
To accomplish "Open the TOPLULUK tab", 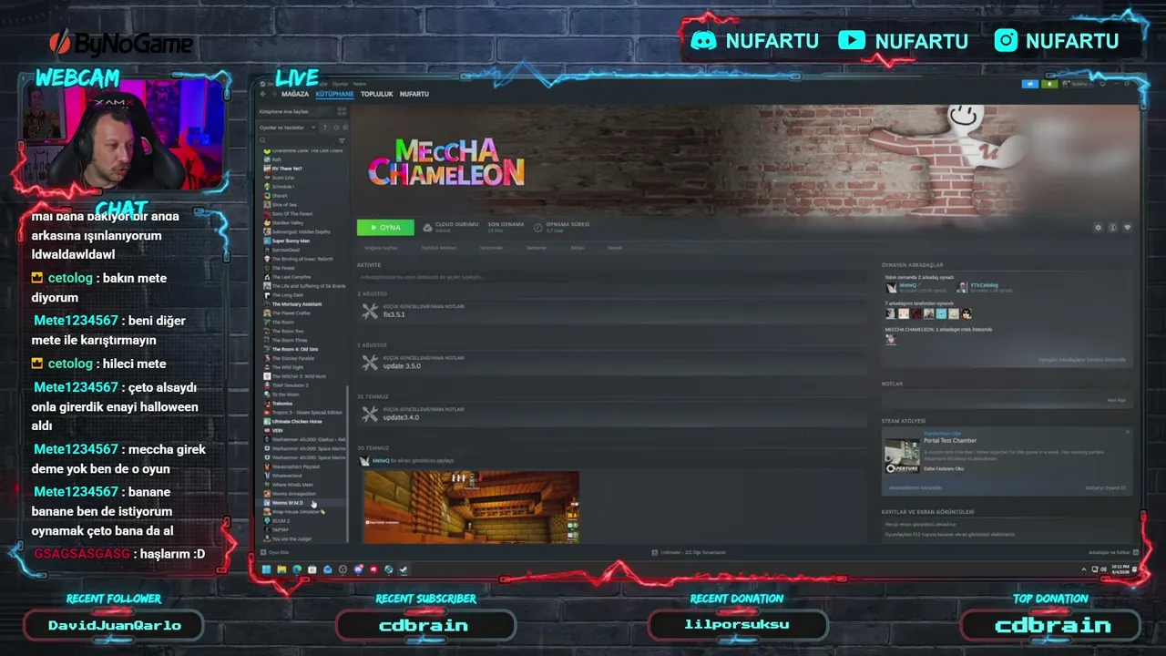I will pyautogui.click(x=377, y=94).
